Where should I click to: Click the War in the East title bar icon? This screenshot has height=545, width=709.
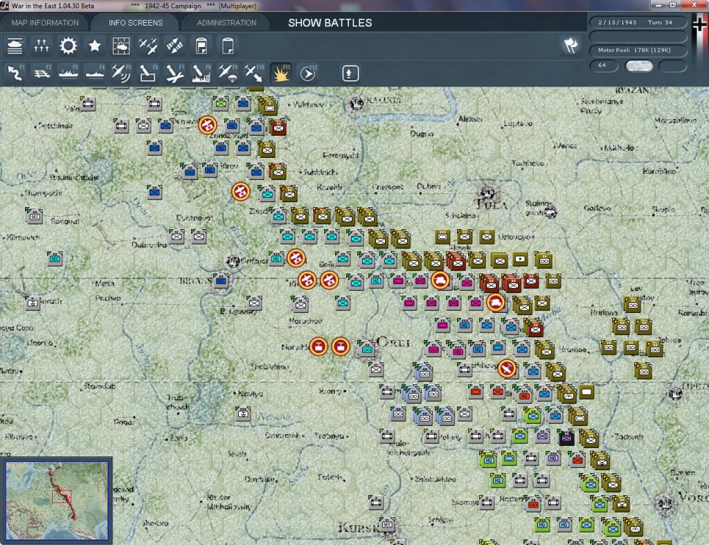[5, 6]
